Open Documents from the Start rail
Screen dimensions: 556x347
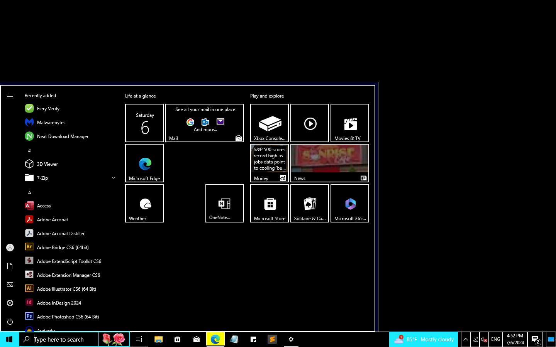(x=10, y=266)
